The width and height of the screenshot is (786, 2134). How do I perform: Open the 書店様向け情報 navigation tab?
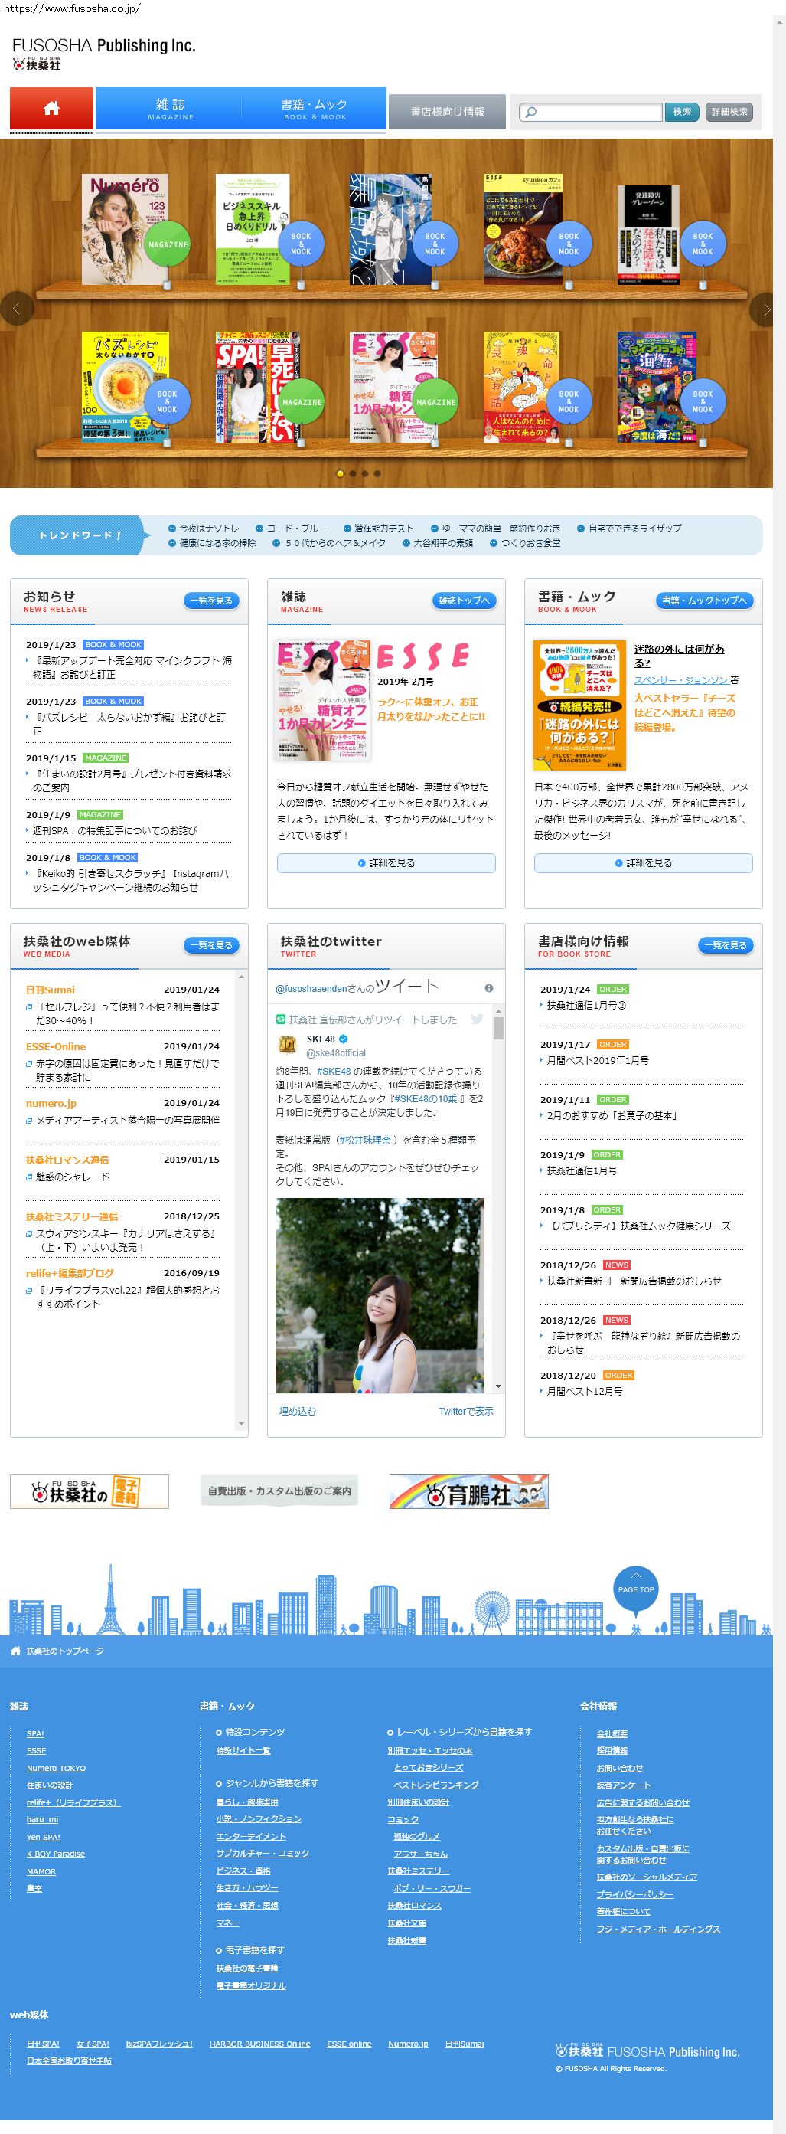click(447, 112)
